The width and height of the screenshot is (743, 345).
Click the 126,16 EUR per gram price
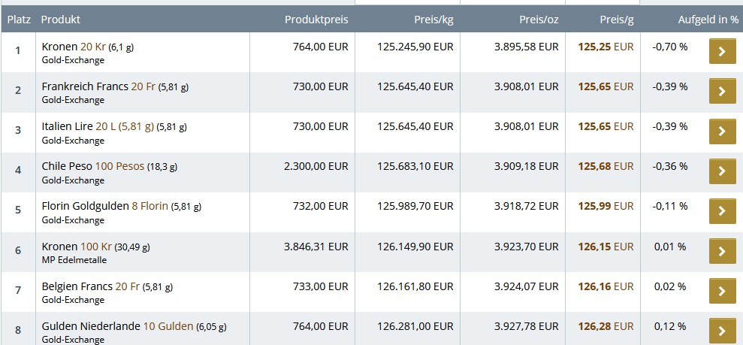(x=606, y=286)
